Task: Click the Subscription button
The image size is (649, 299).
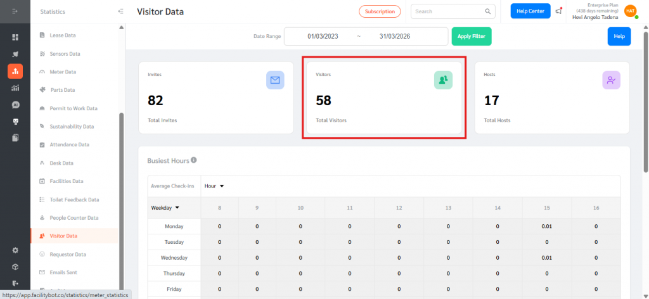Action: pos(380,11)
